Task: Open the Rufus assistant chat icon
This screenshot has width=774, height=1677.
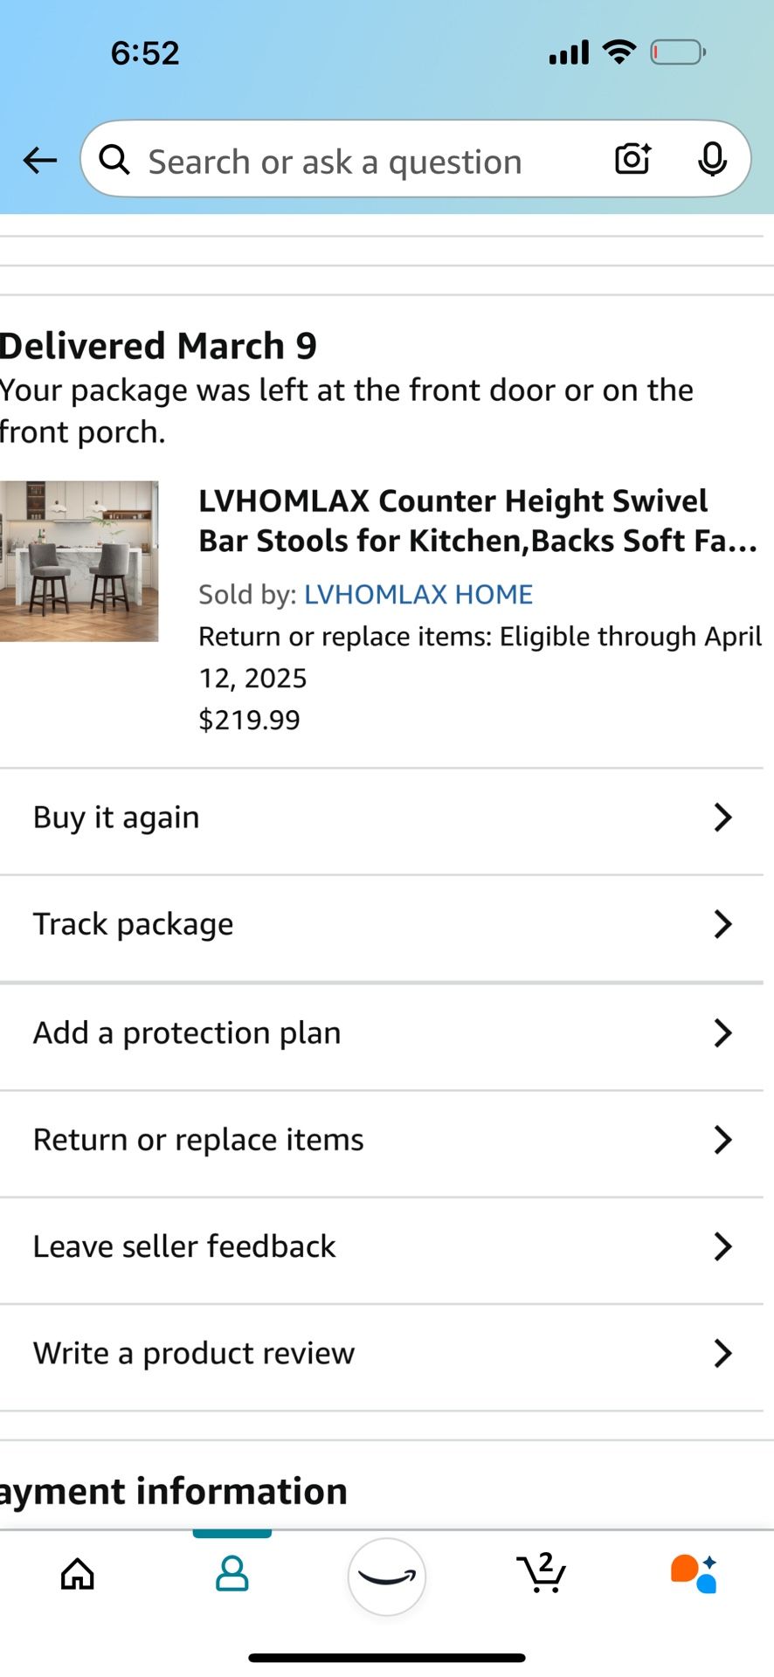Action: pyautogui.click(x=695, y=1574)
